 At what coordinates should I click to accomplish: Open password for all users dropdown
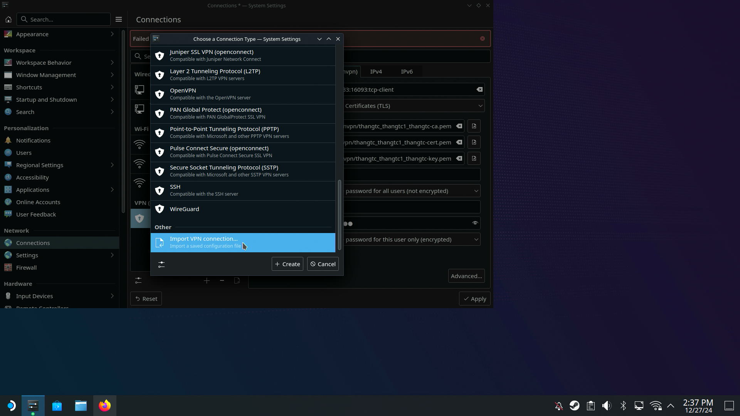click(x=412, y=191)
